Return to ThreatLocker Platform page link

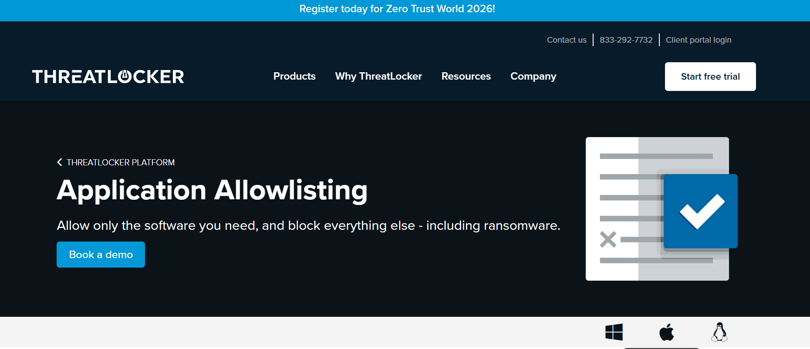(x=121, y=162)
